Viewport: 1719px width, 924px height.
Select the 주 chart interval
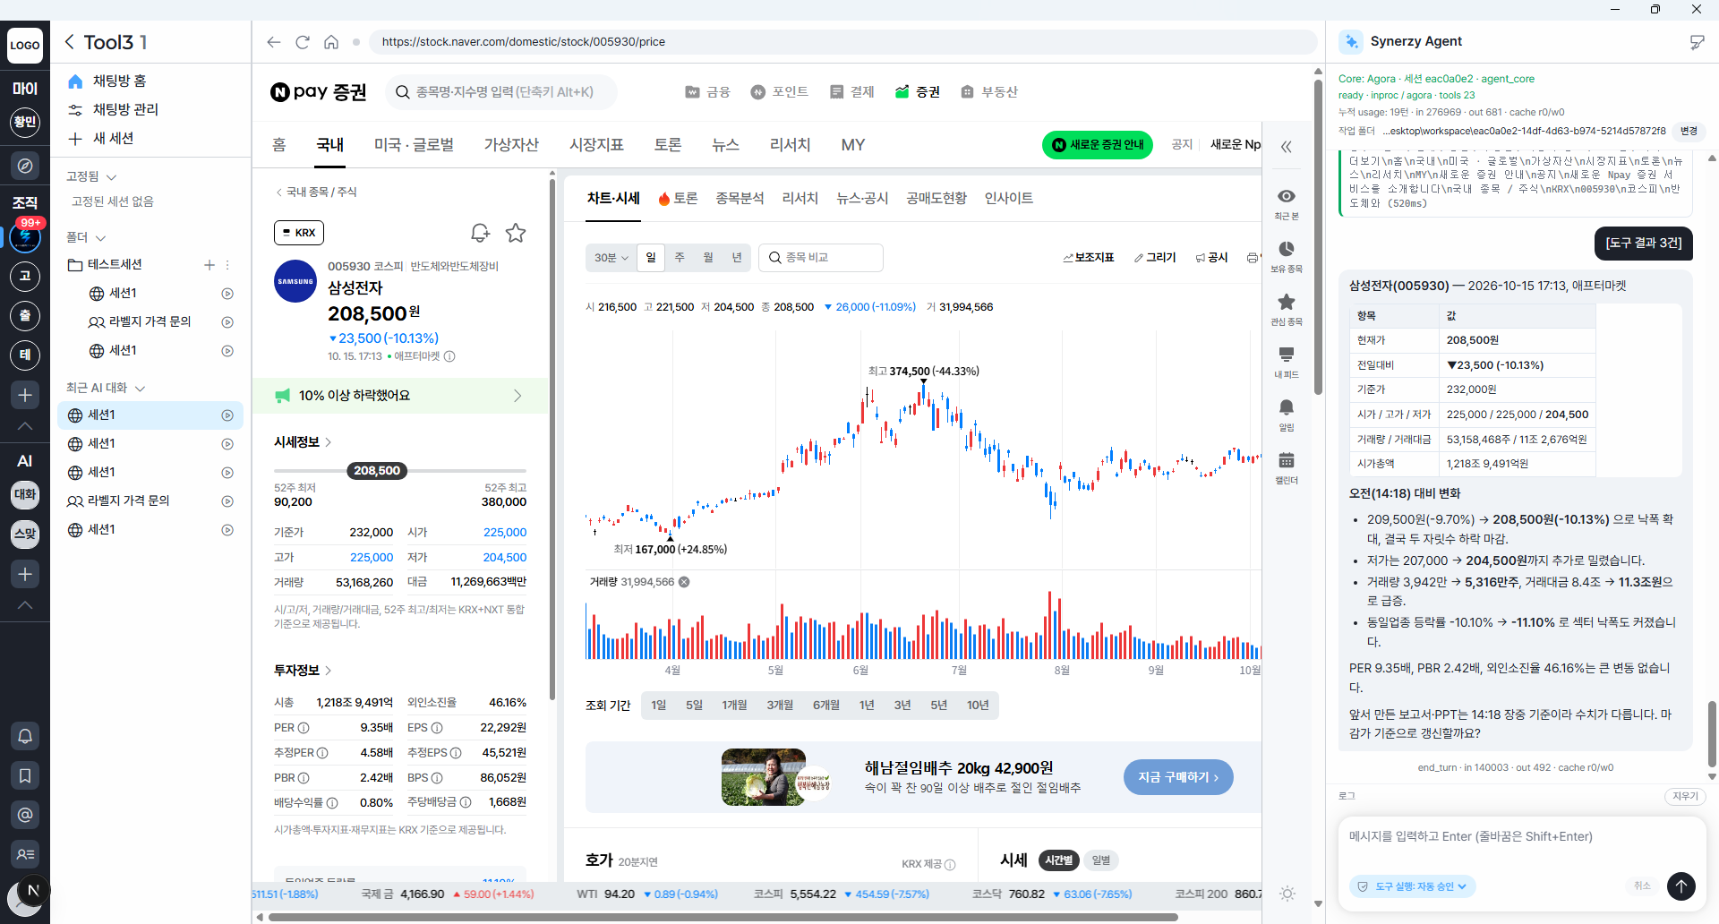coord(680,258)
